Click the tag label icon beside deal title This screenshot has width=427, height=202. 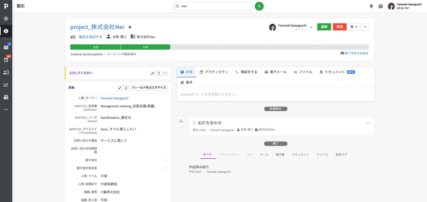click(x=130, y=27)
